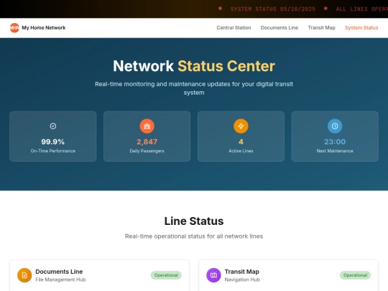388x291 pixels.
Task: Click the 99.9% performance value
Action: coord(53,142)
